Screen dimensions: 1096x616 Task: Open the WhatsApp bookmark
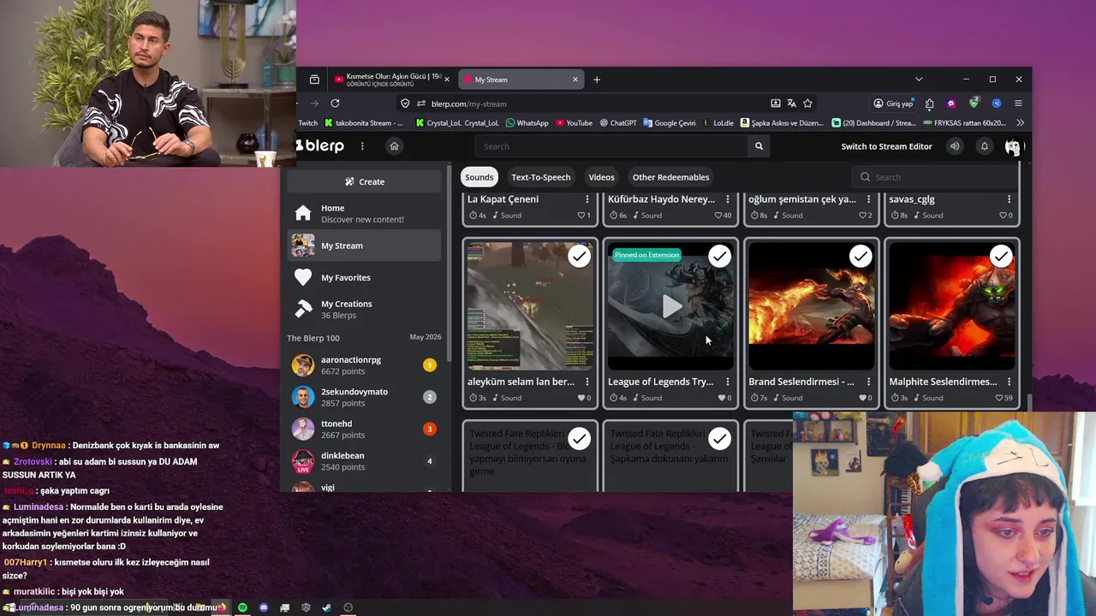click(527, 123)
